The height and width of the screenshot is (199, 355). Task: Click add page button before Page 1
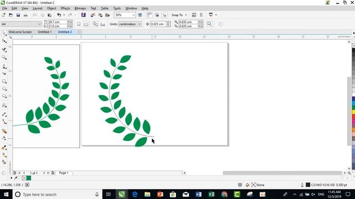(14, 173)
